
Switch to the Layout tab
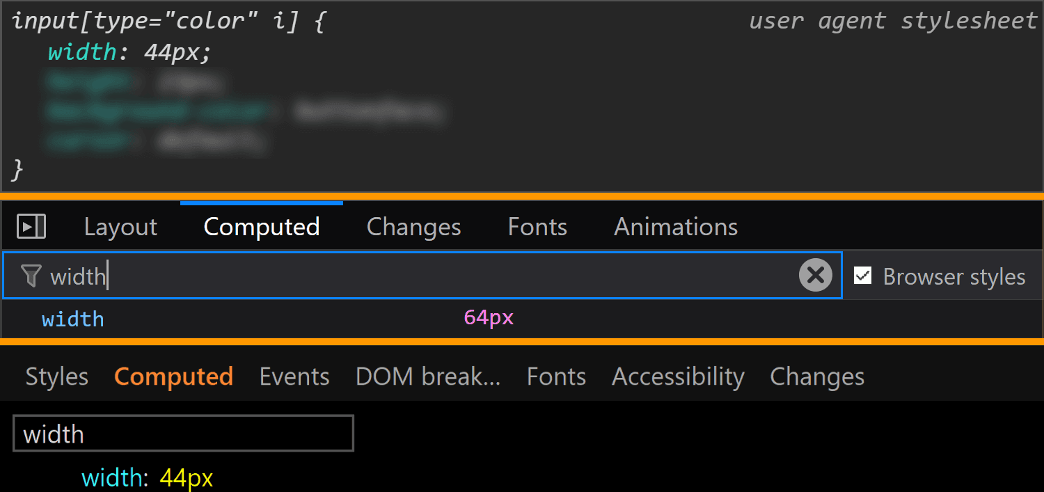(x=120, y=227)
